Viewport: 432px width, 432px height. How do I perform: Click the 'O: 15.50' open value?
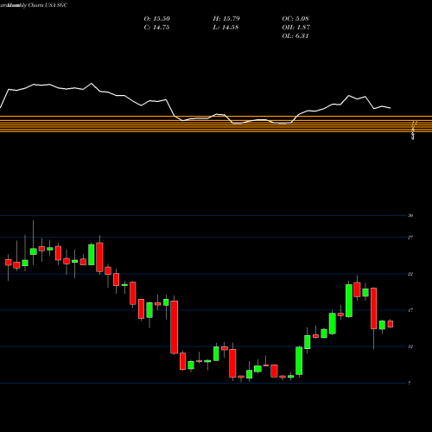coord(157,19)
